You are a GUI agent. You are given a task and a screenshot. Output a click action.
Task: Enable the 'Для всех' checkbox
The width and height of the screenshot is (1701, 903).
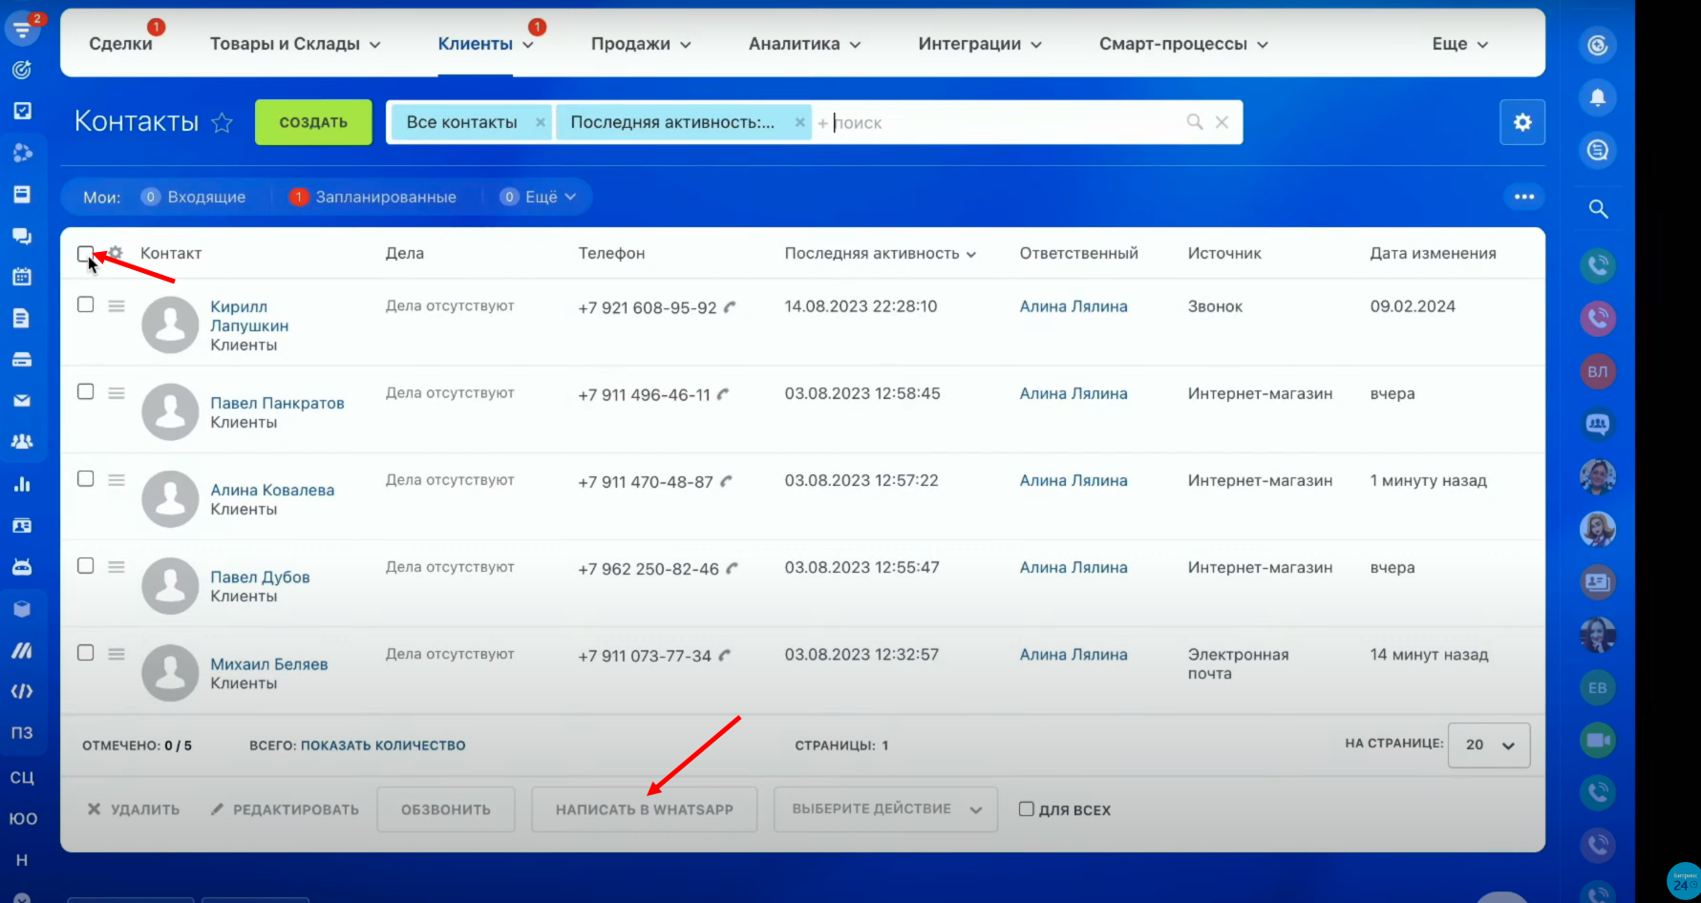1027,809
